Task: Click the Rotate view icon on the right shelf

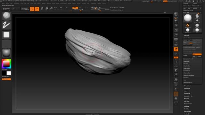Action: (x=176, y=80)
